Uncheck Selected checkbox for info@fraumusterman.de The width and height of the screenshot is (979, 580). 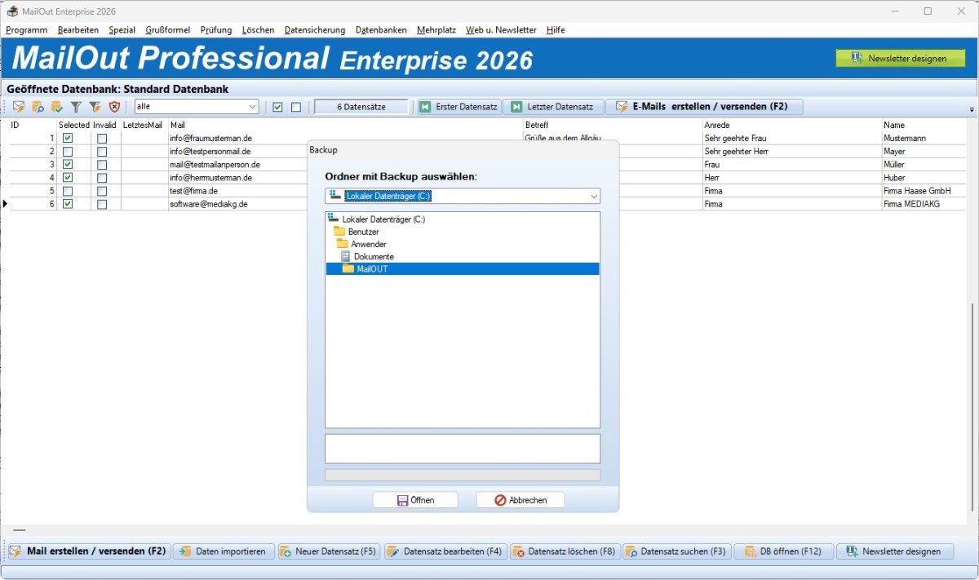(68, 139)
